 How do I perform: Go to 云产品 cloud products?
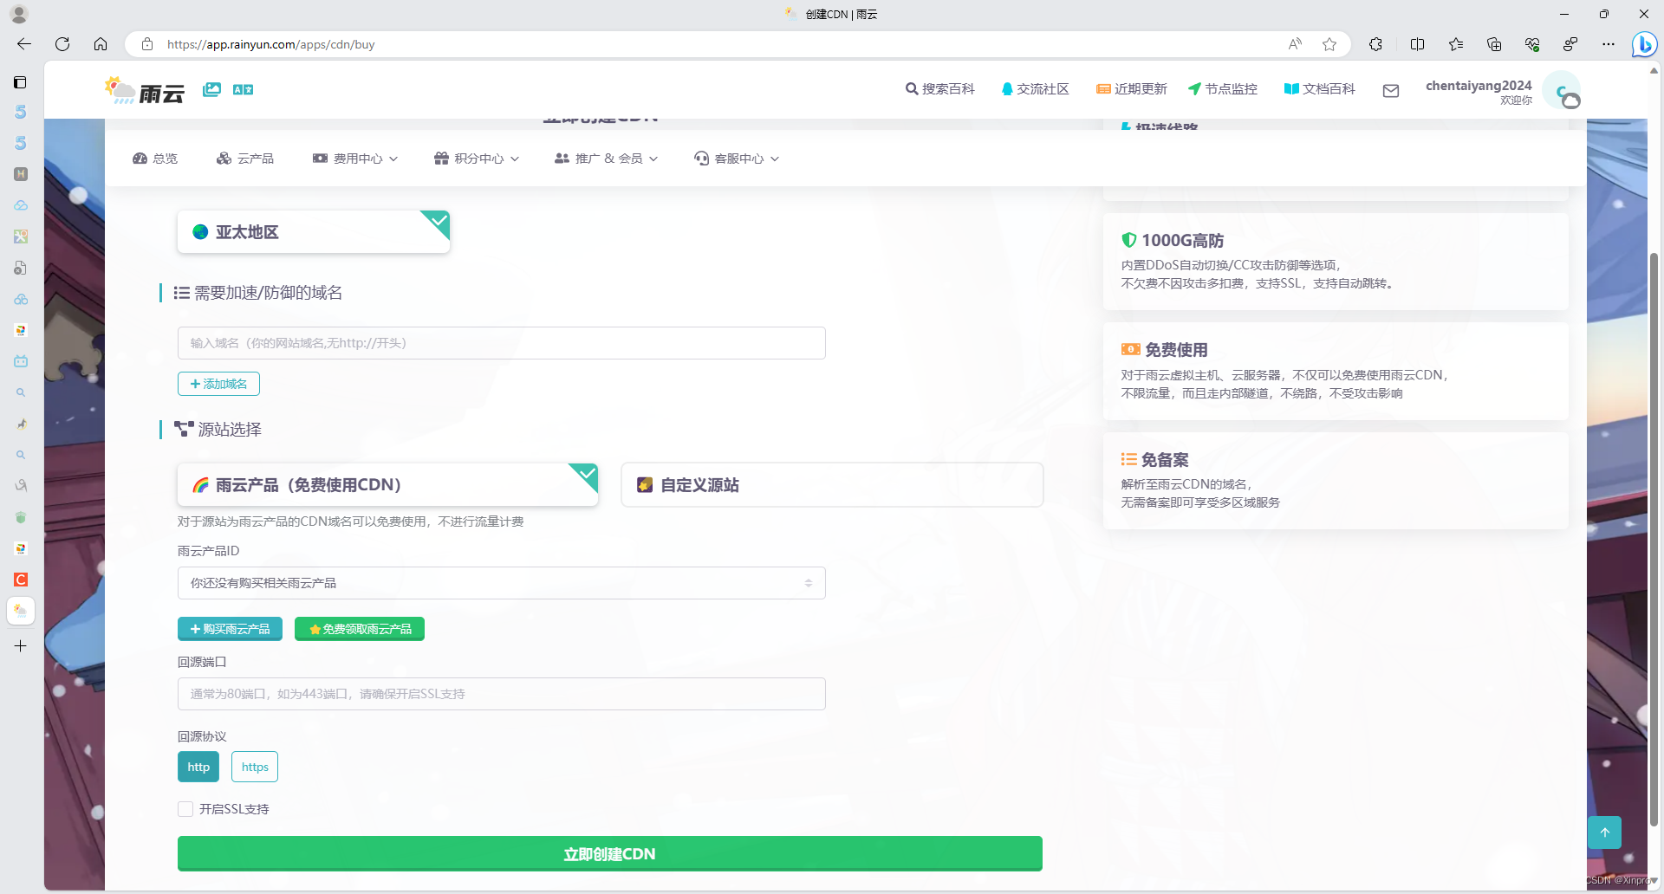click(245, 159)
